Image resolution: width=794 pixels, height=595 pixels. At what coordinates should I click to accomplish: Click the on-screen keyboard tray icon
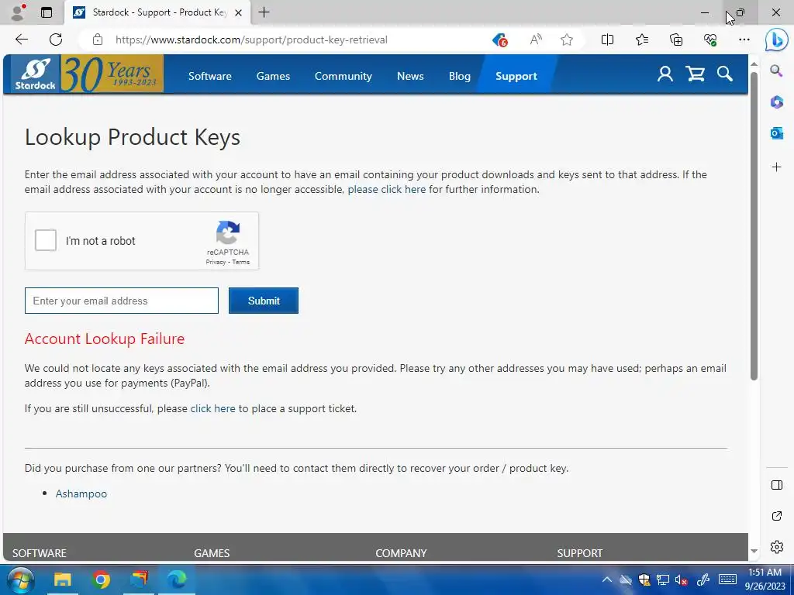point(727,580)
